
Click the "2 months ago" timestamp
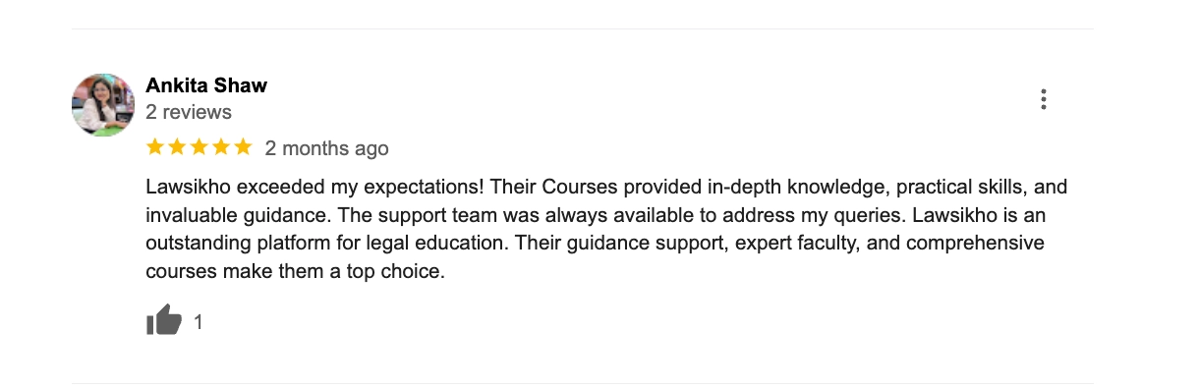point(327,148)
